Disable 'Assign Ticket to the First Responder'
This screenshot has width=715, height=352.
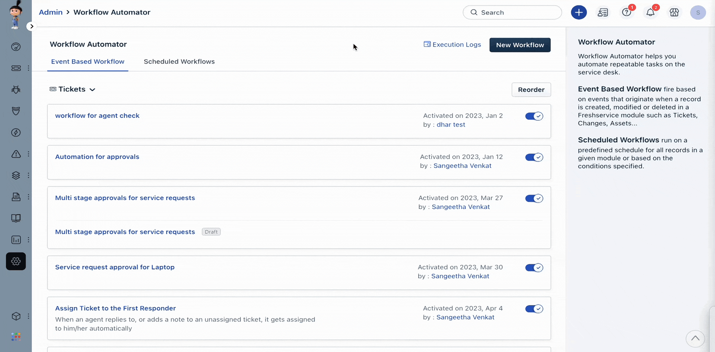(534, 308)
